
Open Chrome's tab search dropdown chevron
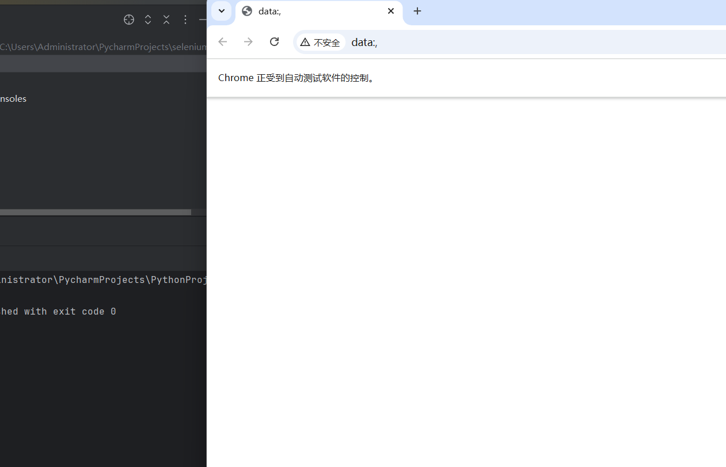click(x=221, y=11)
